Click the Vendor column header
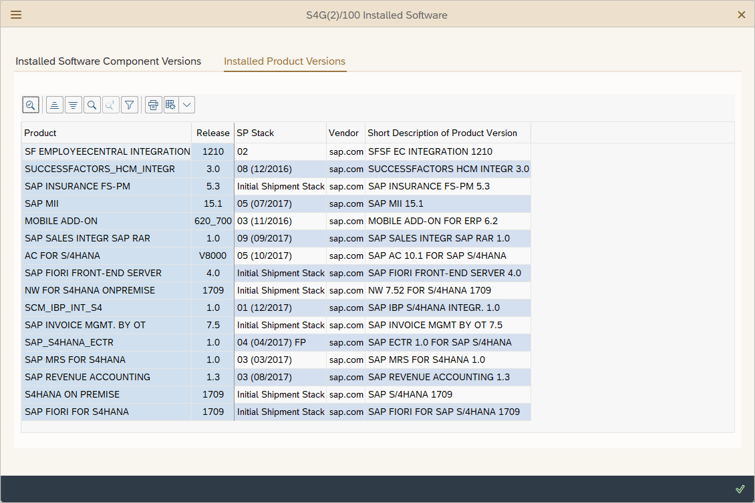Screen dimensions: 755x503 coord(345,133)
